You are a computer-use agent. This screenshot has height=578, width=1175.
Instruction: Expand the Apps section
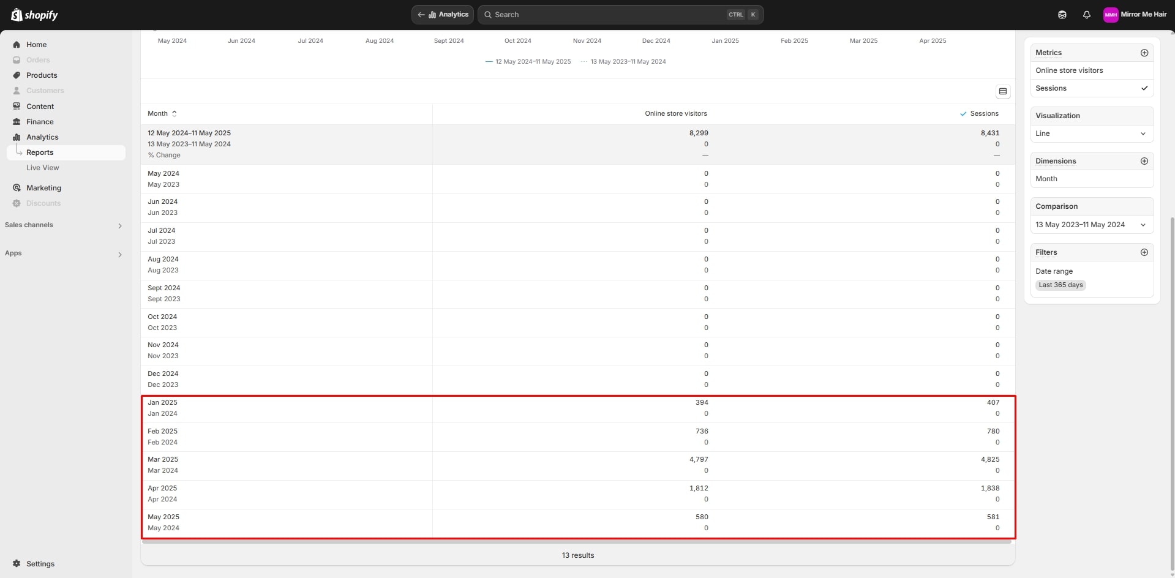119,253
